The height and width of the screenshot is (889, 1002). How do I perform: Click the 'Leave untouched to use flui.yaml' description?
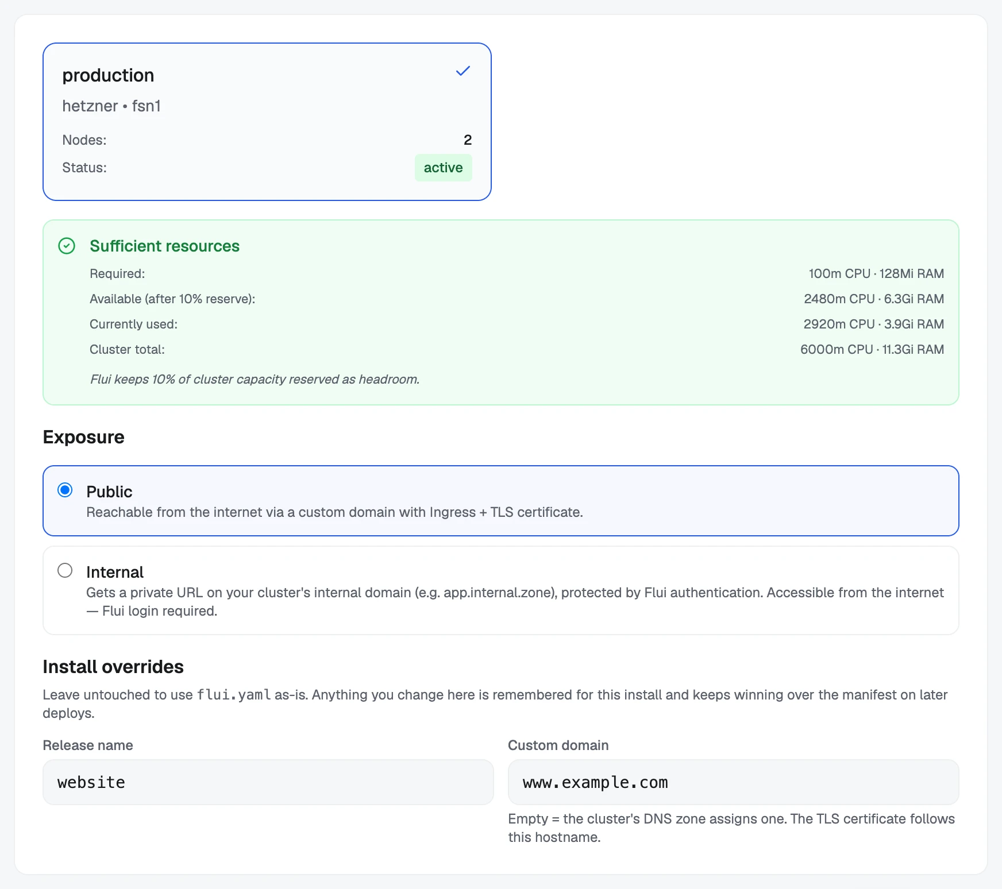coord(495,704)
